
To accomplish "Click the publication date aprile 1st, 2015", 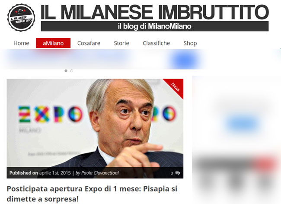I will click(55, 173).
